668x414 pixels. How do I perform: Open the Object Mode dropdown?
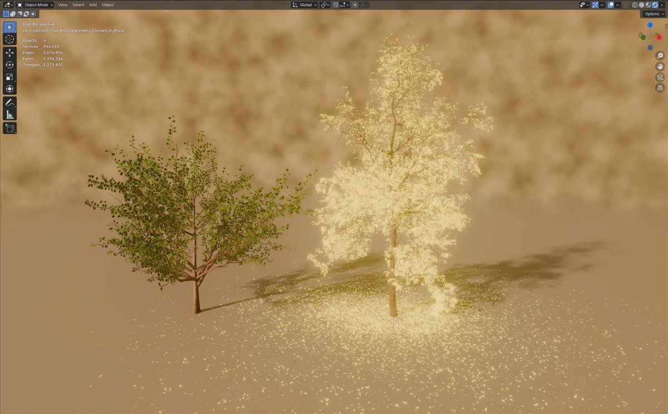[35, 4]
